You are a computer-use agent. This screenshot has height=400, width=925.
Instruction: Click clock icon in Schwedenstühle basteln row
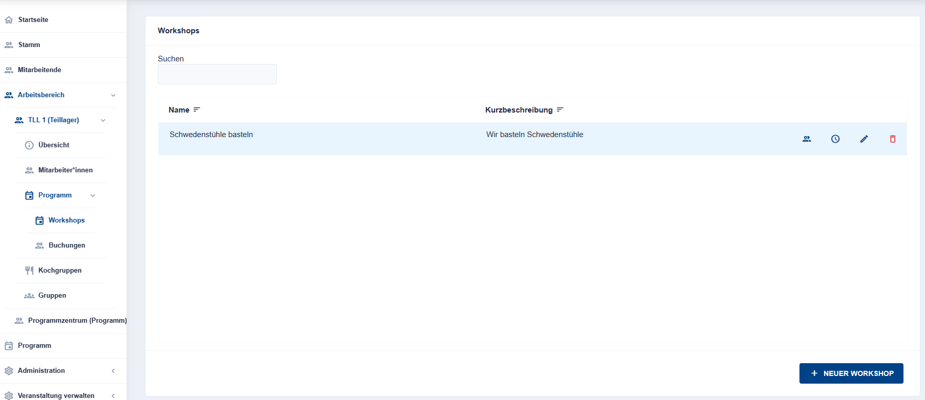click(835, 139)
